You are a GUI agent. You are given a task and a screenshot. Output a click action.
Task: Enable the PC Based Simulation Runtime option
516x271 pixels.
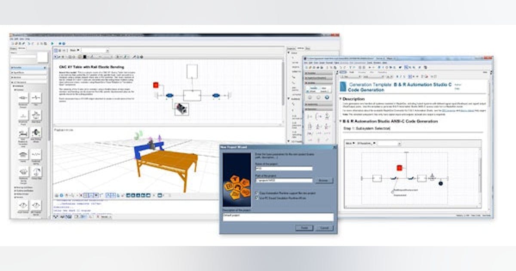(x=257, y=198)
